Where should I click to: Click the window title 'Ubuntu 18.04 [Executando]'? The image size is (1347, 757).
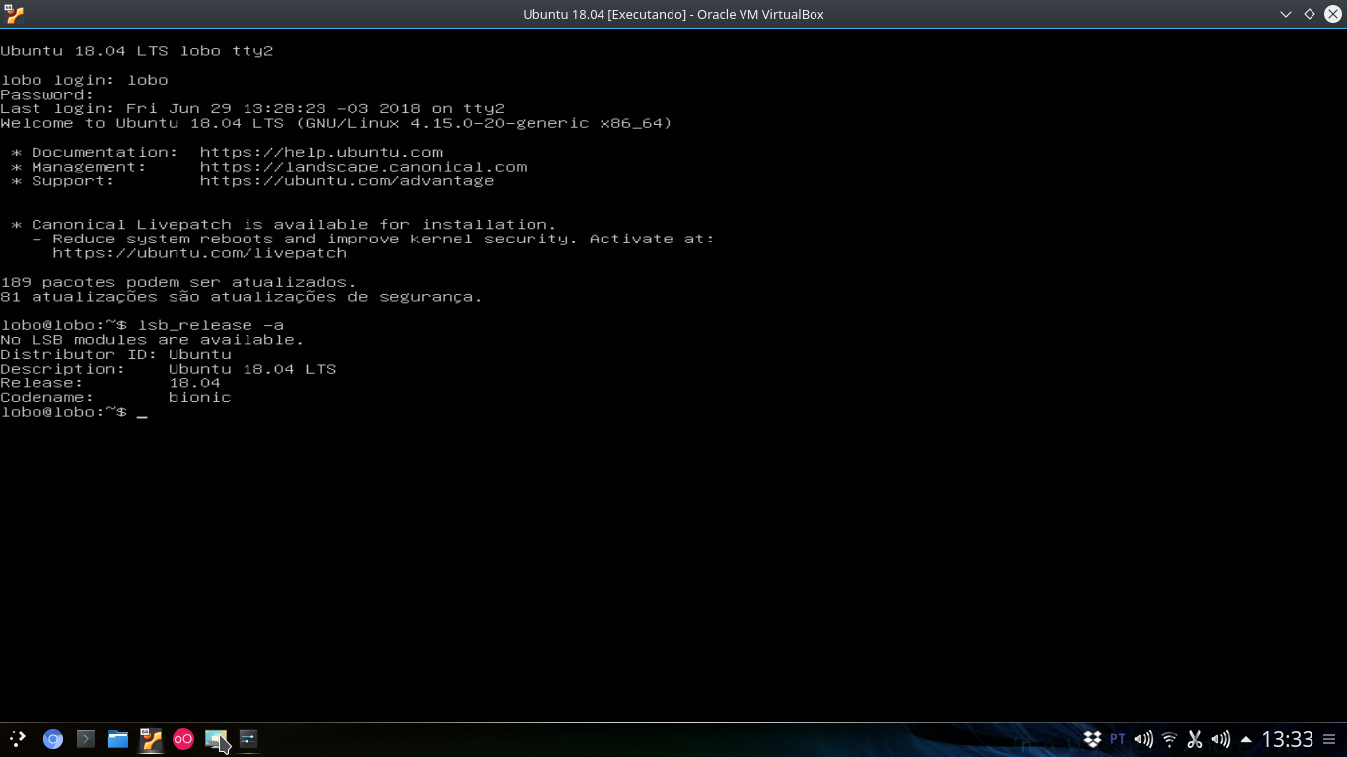coord(605,14)
